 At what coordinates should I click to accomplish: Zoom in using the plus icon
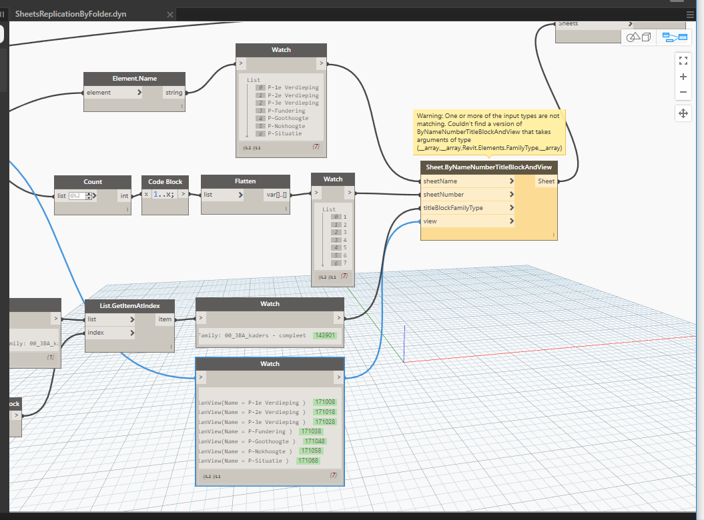coord(683,77)
